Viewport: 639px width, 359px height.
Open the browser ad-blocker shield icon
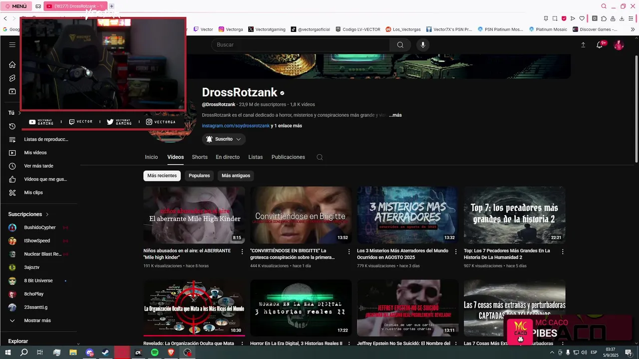tap(564, 18)
